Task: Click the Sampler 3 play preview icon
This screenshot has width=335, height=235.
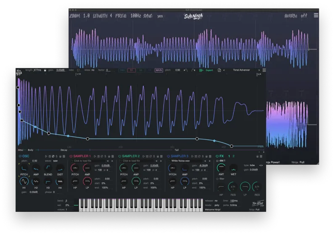Action: 192,156
